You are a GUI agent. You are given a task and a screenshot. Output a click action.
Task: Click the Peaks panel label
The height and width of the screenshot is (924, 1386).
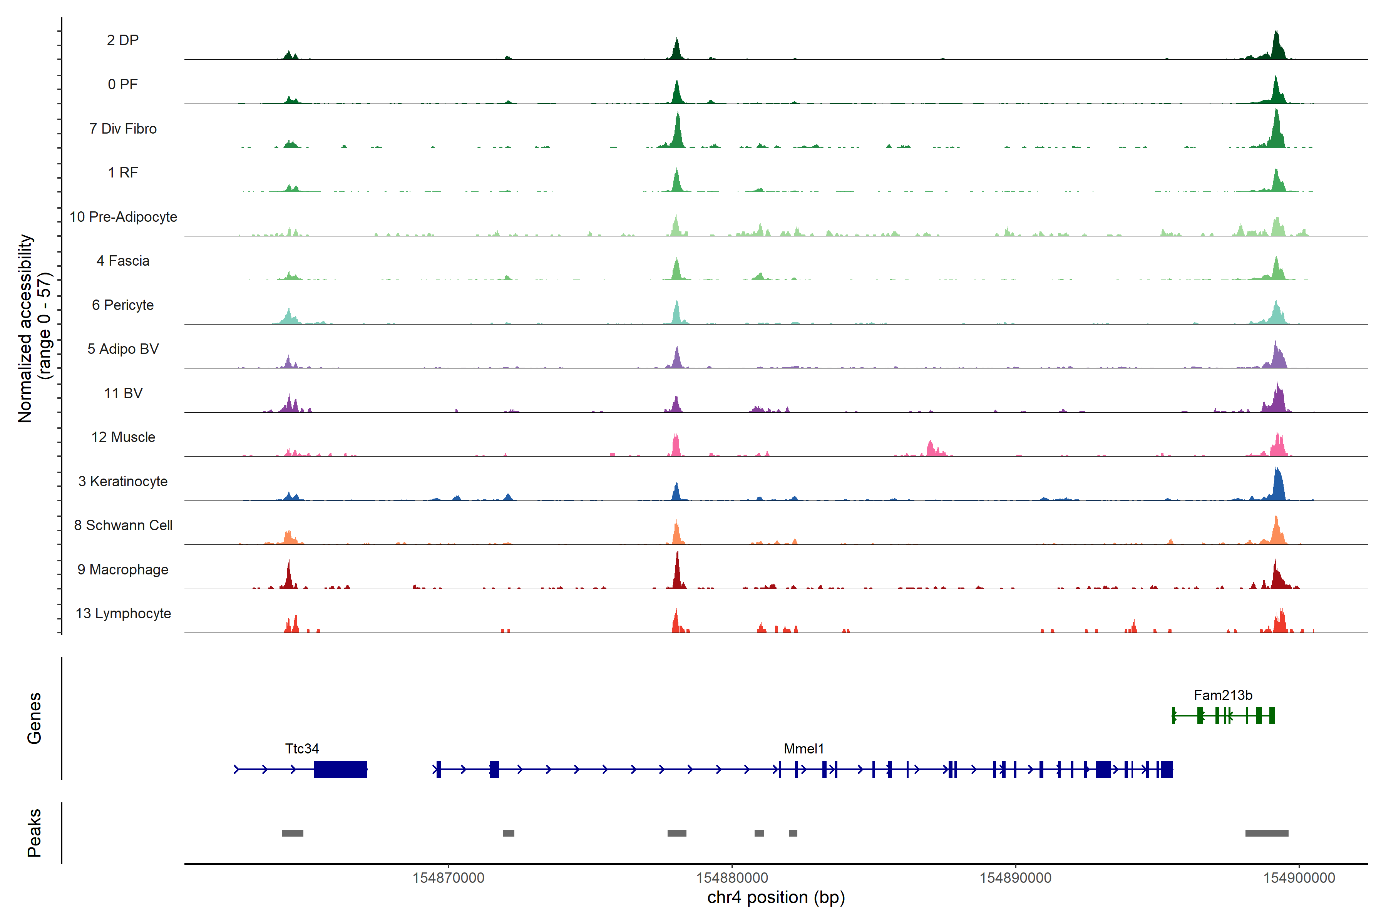(x=34, y=833)
